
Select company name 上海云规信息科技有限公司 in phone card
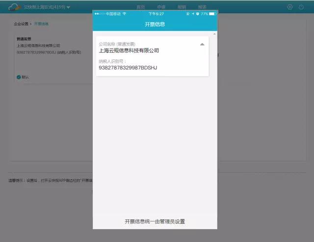(129, 50)
